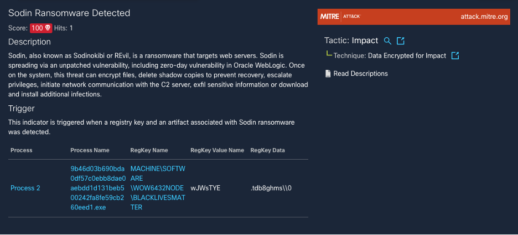Sort by the Process Name column header
518x235 pixels.
[90, 150]
